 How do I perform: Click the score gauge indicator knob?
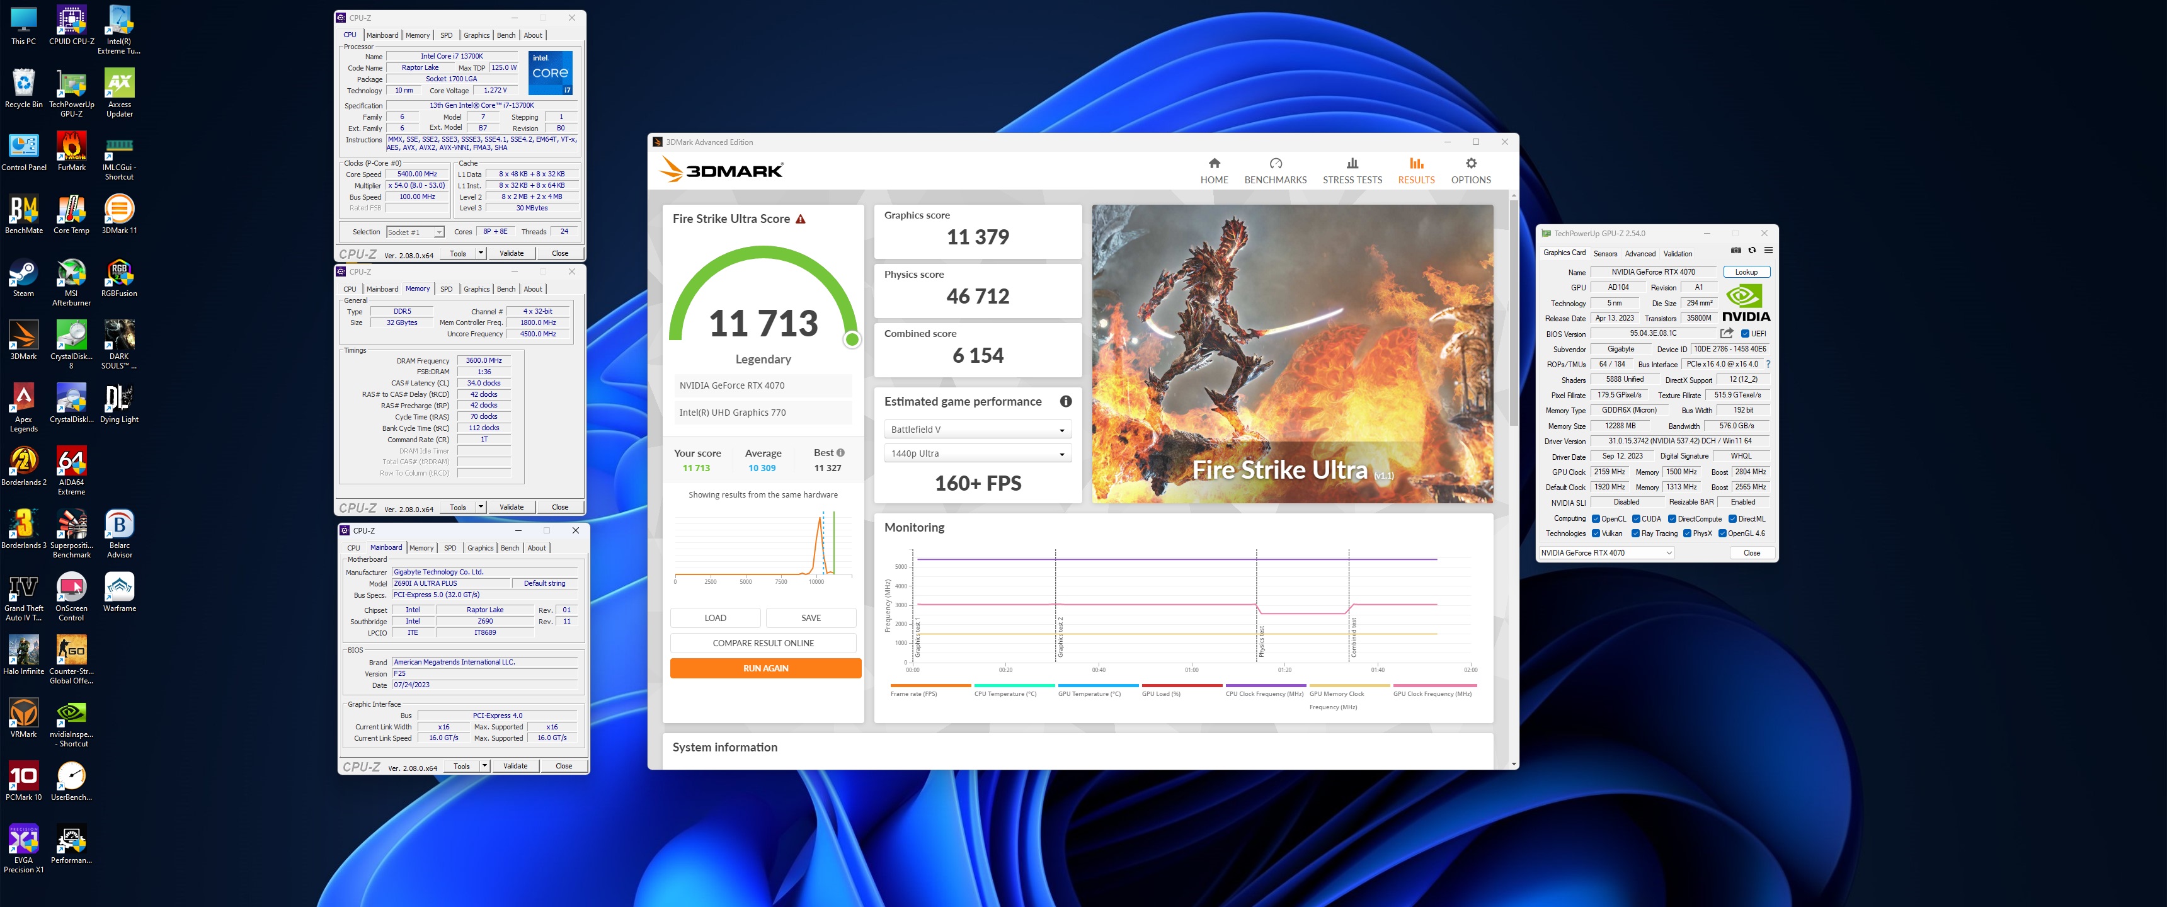pos(852,340)
